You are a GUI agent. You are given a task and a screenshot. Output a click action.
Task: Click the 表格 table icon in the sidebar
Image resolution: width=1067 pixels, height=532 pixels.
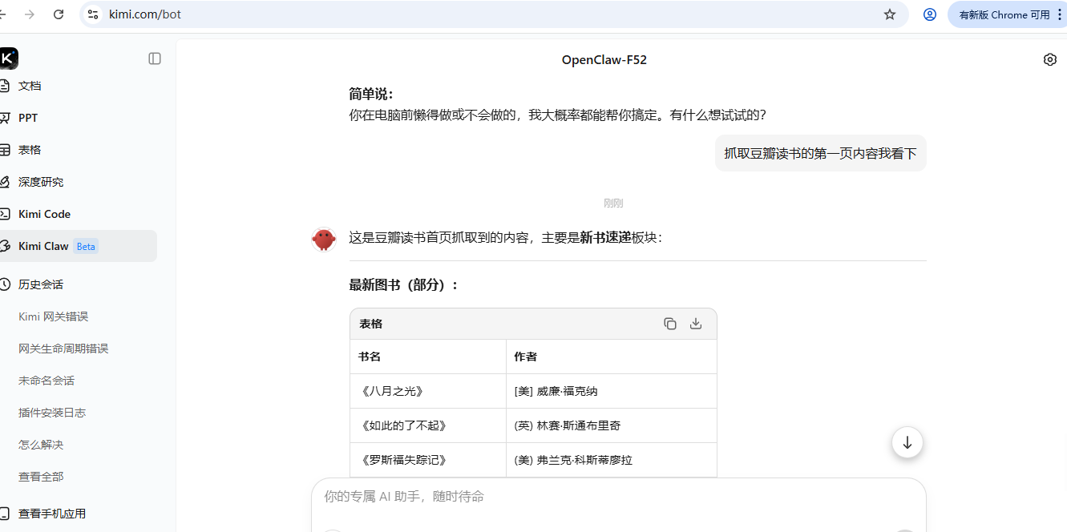coord(5,150)
